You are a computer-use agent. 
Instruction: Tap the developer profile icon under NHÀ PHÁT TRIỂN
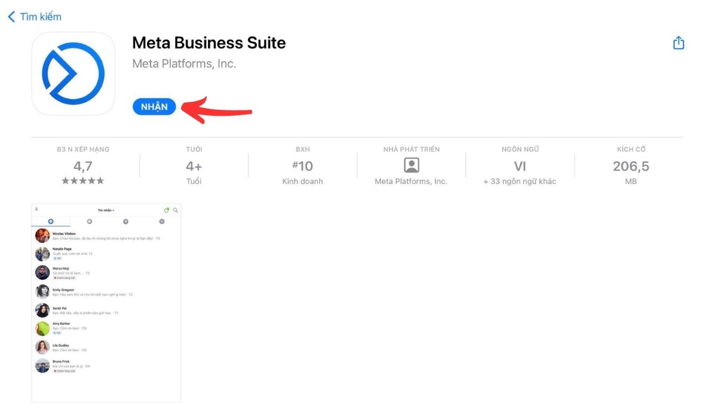coord(410,165)
